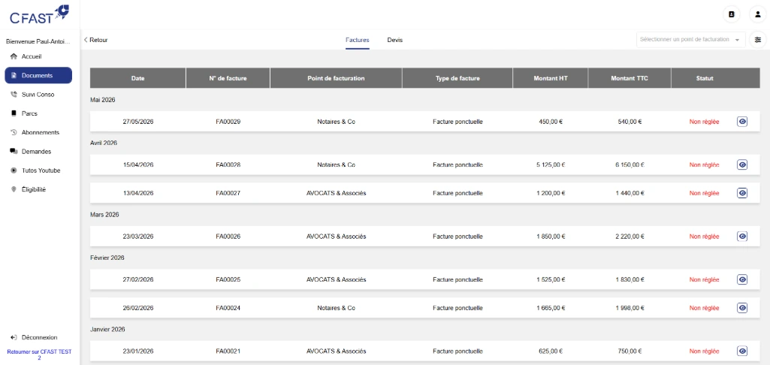
Task: Switch to the Factures tab
Action: click(357, 41)
